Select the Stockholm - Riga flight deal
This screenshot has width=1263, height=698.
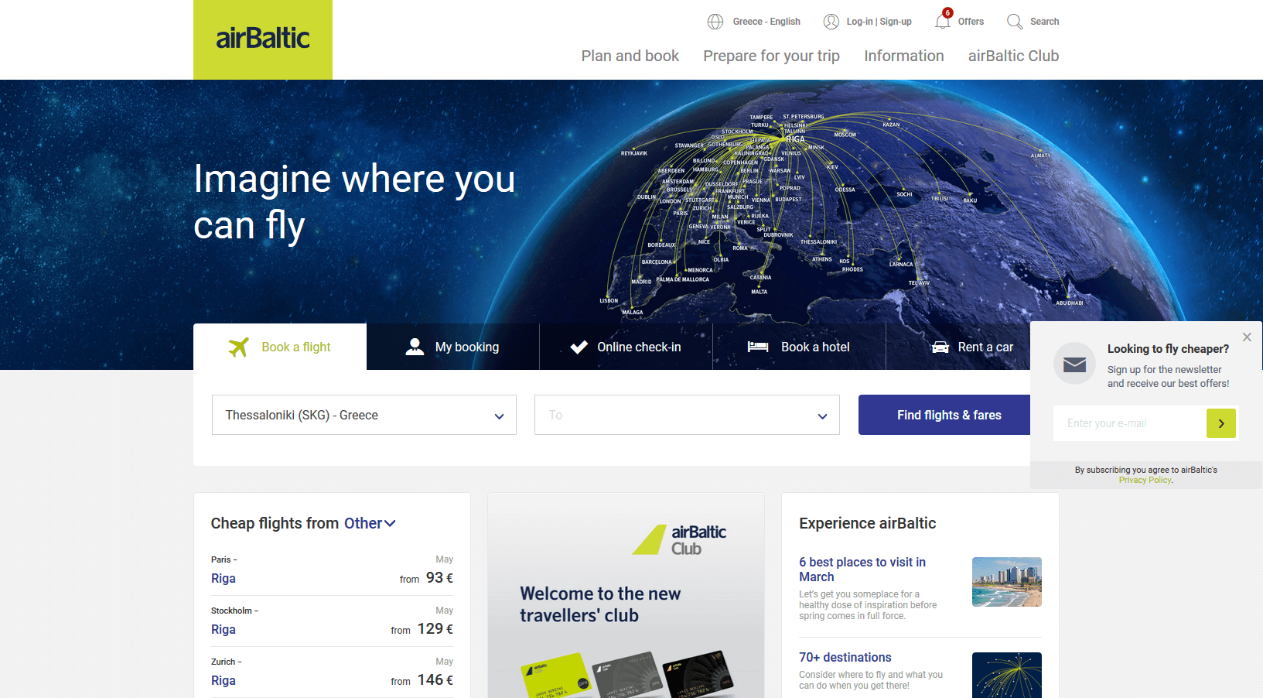[332, 621]
